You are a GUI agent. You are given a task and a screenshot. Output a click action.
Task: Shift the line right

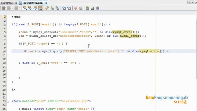69,8
